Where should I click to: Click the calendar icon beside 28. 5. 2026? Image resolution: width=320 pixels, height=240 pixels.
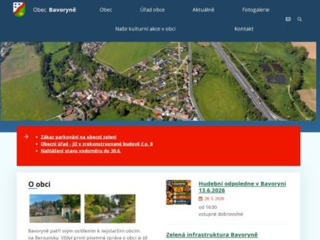[200, 198]
